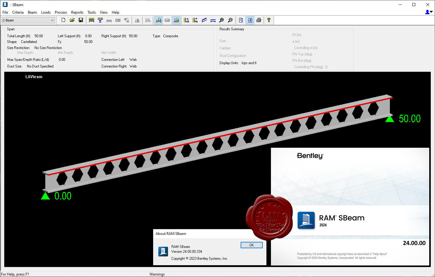This screenshot has width=435, height=277.
Task: Click the grayed-out camera view icon
Action: click(x=167, y=20)
